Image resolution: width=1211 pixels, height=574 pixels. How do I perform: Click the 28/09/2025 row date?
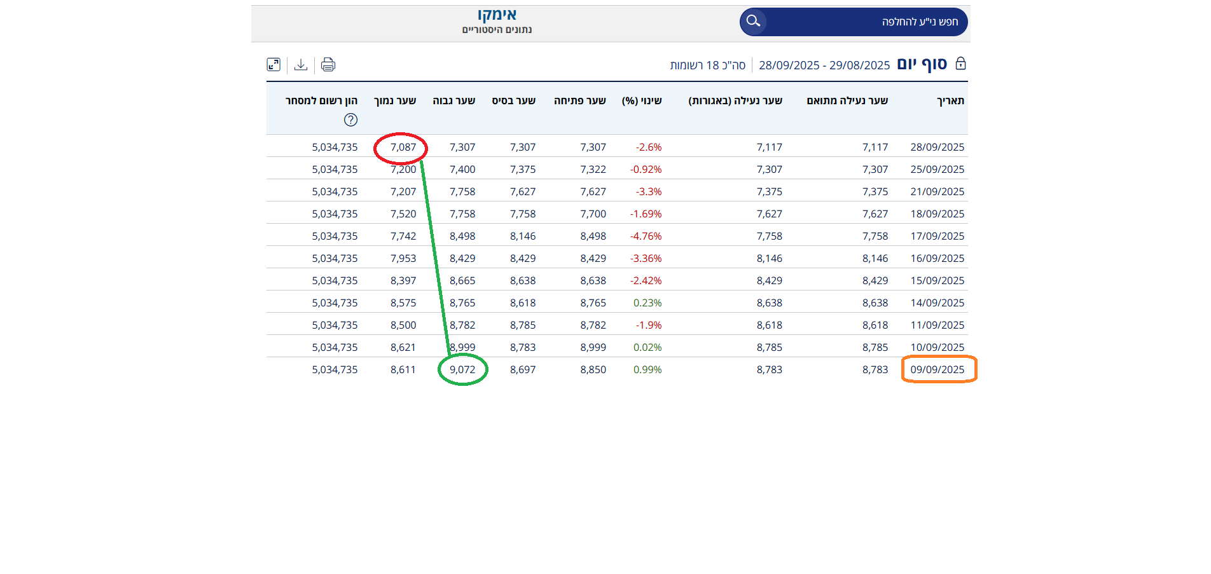pos(937,147)
